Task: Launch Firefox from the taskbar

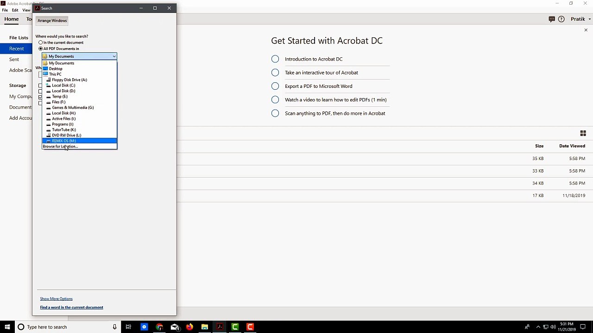Action: pos(189,327)
